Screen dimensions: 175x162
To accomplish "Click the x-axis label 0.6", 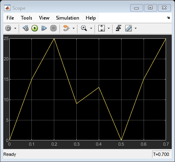I will coord(144,144).
